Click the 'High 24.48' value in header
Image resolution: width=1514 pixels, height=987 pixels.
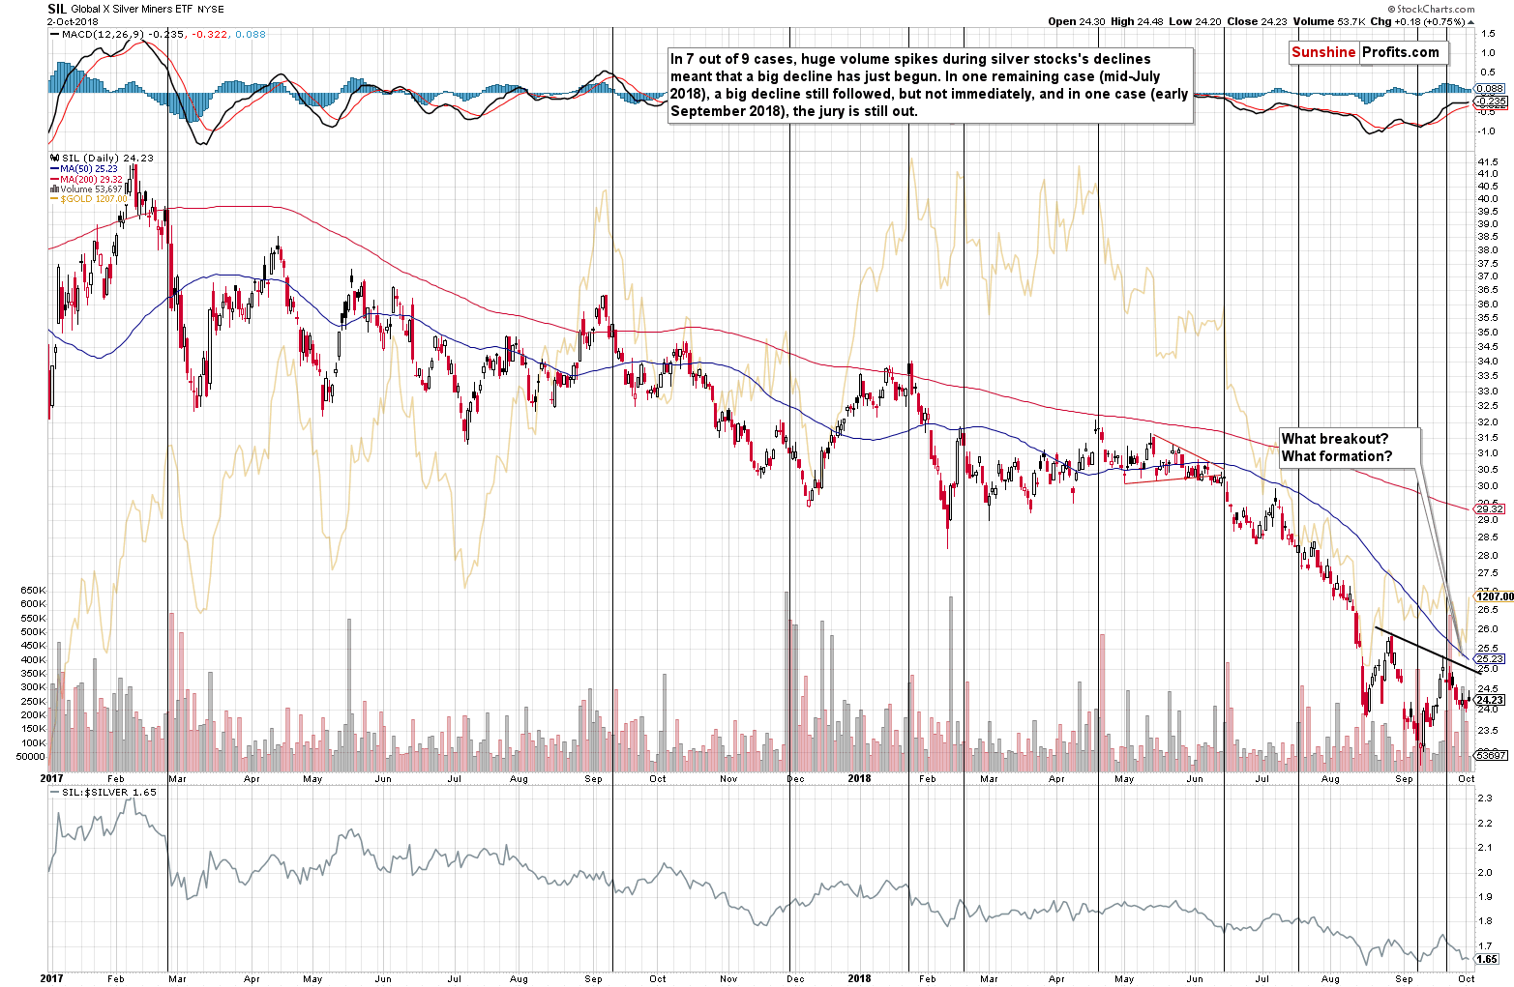[x=1136, y=21]
